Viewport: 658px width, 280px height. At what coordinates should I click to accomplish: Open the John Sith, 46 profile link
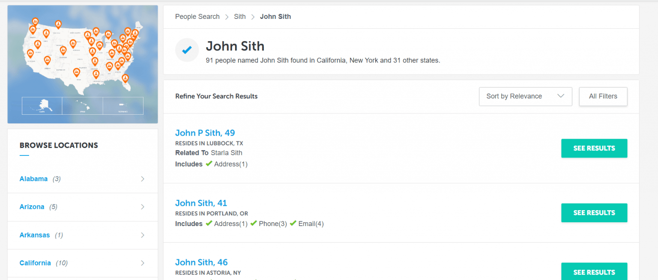coord(201,262)
